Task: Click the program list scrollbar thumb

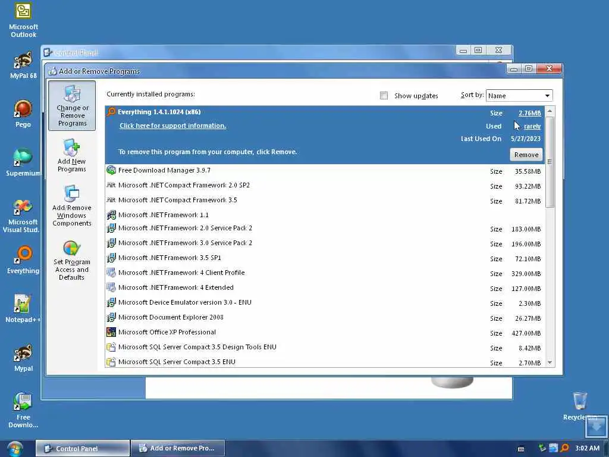Action: pyautogui.click(x=550, y=162)
